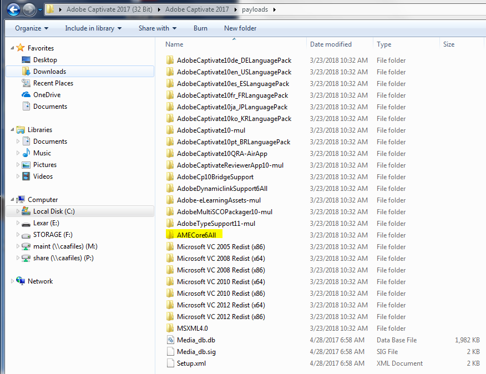Go back with the blue Back arrow

[x=13, y=9]
